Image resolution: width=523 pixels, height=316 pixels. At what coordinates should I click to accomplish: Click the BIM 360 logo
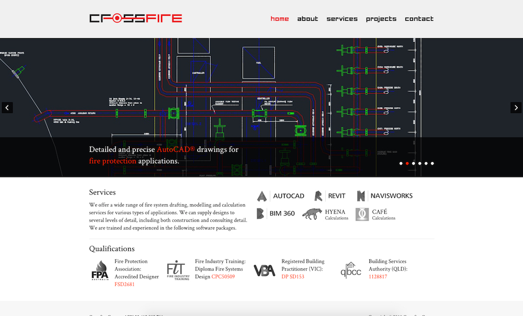pyautogui.click(x=276, y=214)
